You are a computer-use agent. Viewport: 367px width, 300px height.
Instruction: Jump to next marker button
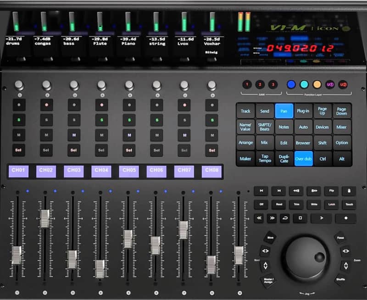pos(279,191)
